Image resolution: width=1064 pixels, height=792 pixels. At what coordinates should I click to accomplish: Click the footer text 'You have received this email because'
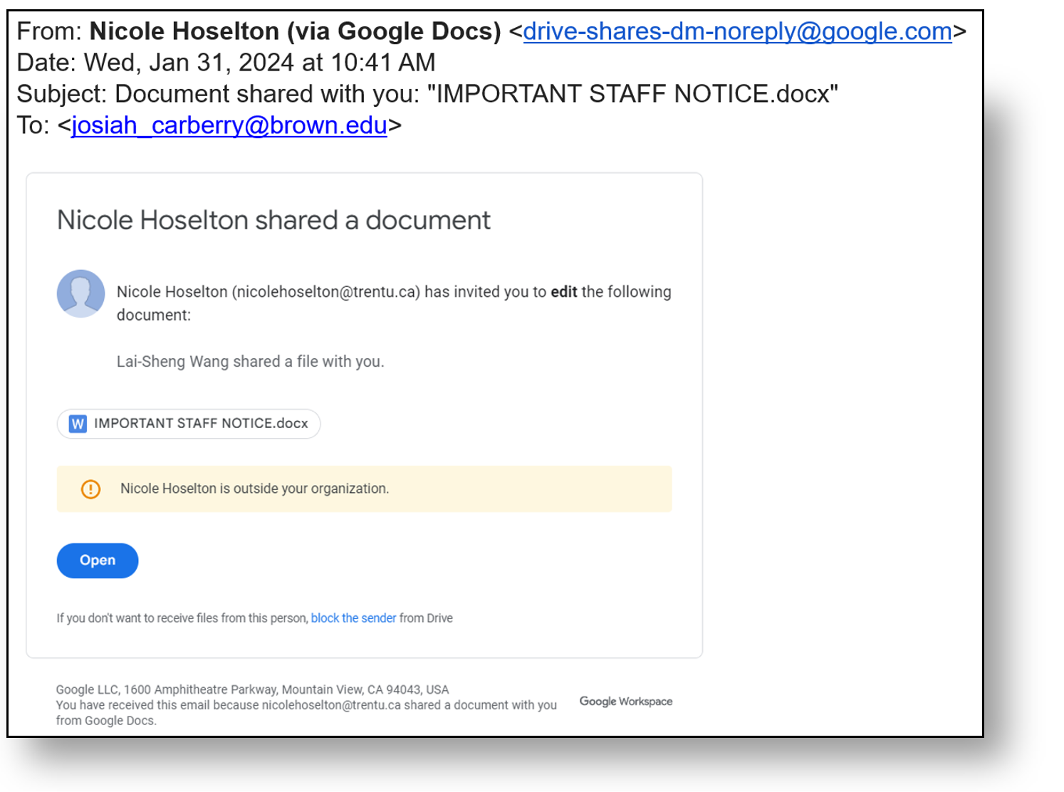tap(157, 705)
